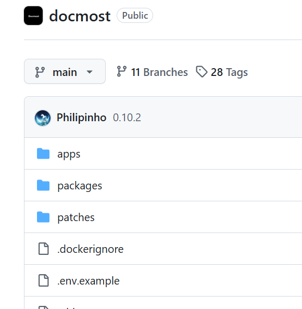Click the branch icon next to 11 Branches

click(122, 71)
